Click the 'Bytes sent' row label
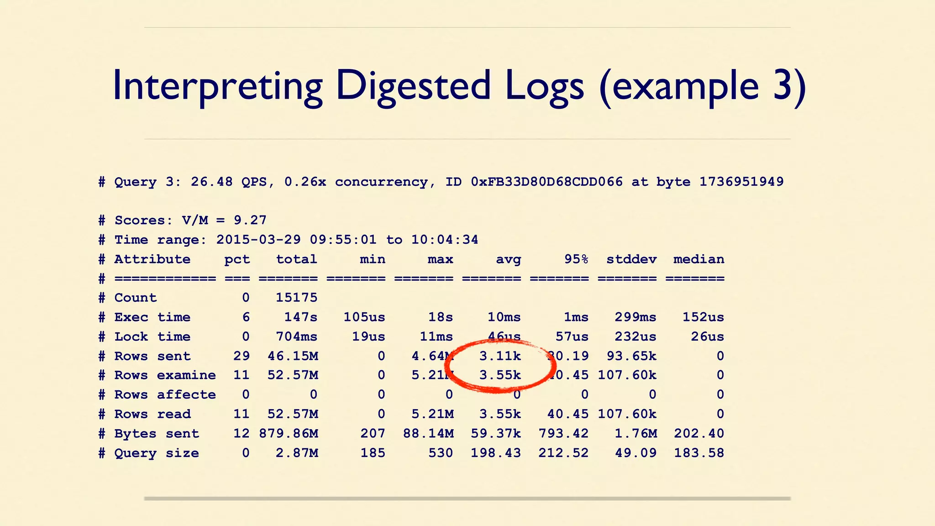 157,434
